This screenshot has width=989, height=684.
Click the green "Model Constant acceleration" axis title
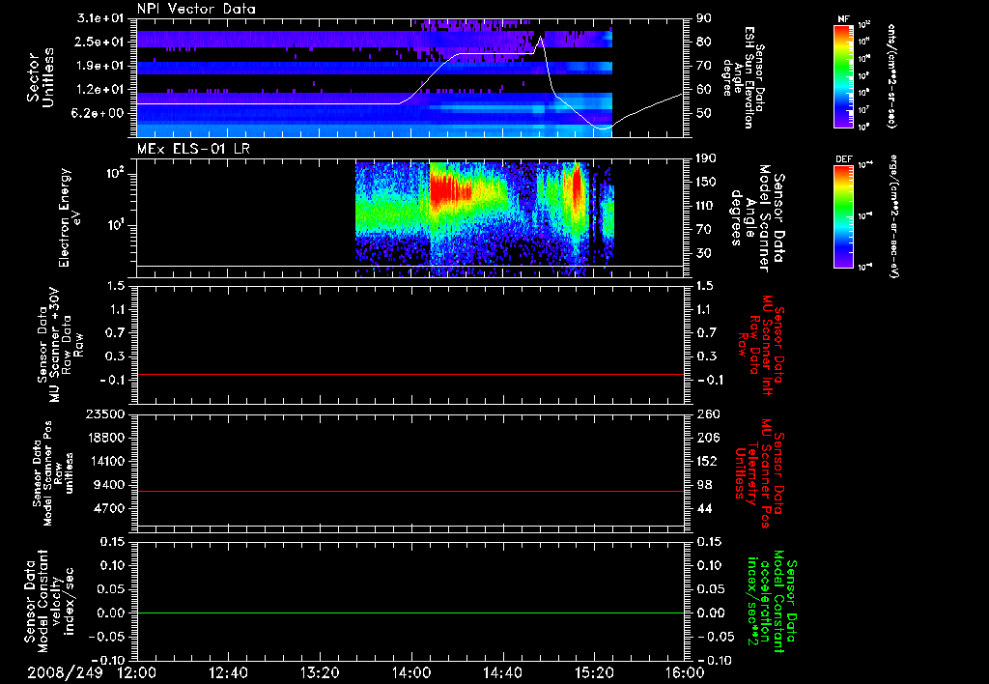point(772,603)
